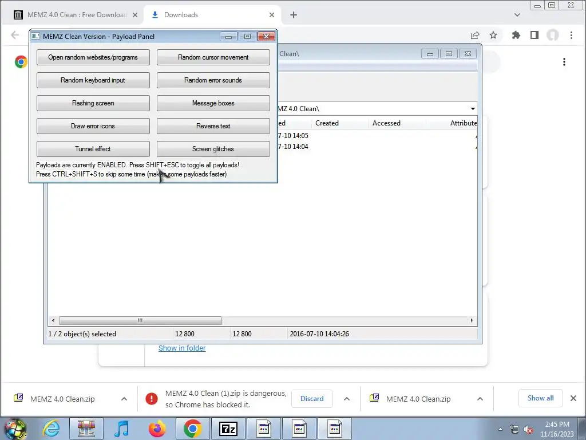The height and width of the screenshot is (440, 586).
Task: Click muted volume tray icon
Action: 528,430
